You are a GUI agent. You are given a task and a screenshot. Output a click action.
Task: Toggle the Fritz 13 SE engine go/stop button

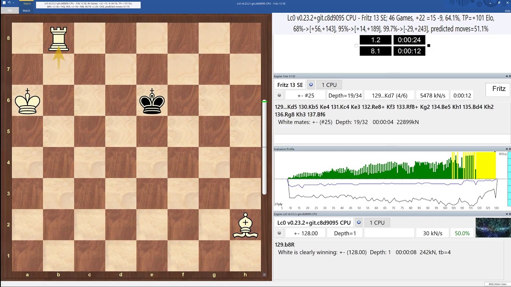(311, 85)
